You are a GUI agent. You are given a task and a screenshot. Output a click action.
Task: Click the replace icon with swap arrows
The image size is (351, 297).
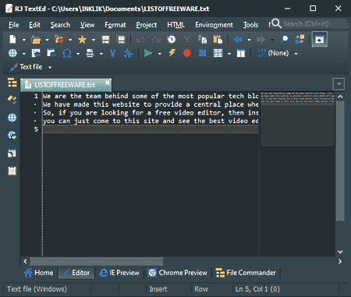(x=300, y=40)
